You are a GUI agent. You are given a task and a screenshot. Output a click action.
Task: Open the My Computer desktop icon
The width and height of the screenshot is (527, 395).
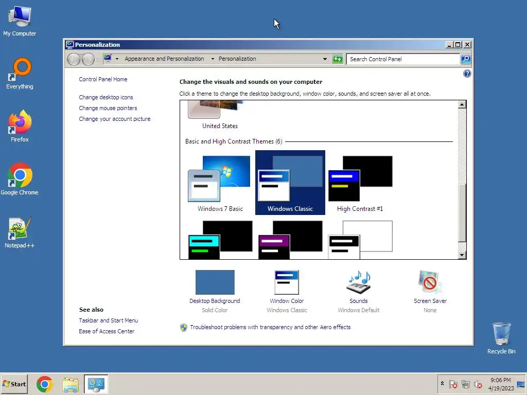20,21
